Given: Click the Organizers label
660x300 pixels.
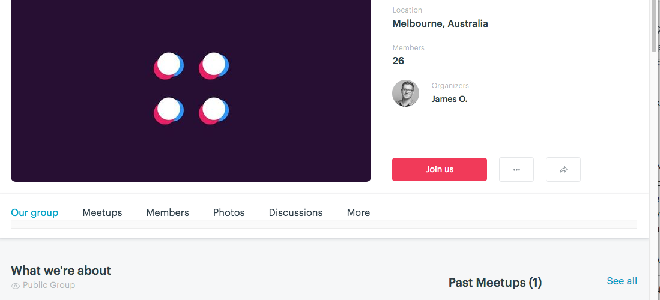Looking at the screenshot, I should (x=450, y=86).
